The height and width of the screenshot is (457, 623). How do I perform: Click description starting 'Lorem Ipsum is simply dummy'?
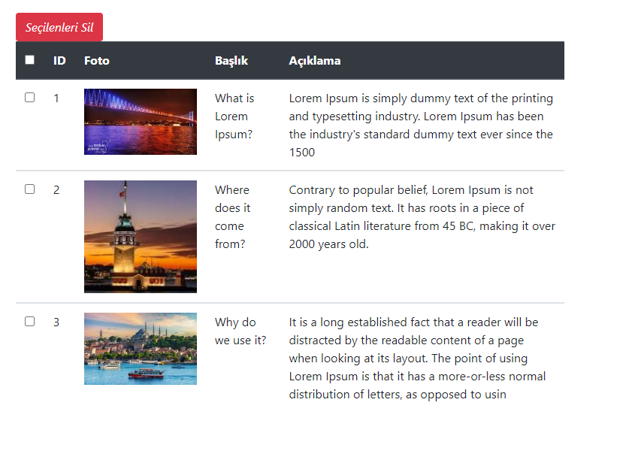[x=421, y=125]
